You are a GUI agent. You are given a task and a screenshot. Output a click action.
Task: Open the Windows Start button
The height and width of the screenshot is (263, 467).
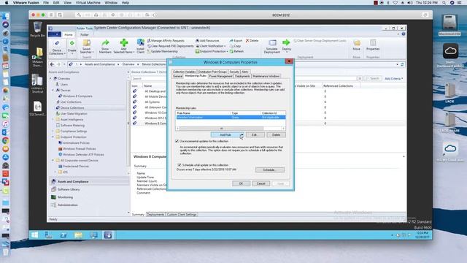click(34, 235)
